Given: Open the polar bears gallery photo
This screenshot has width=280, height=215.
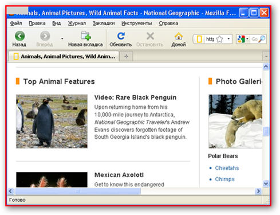Looking at the screenshot, I should point(235,122).
